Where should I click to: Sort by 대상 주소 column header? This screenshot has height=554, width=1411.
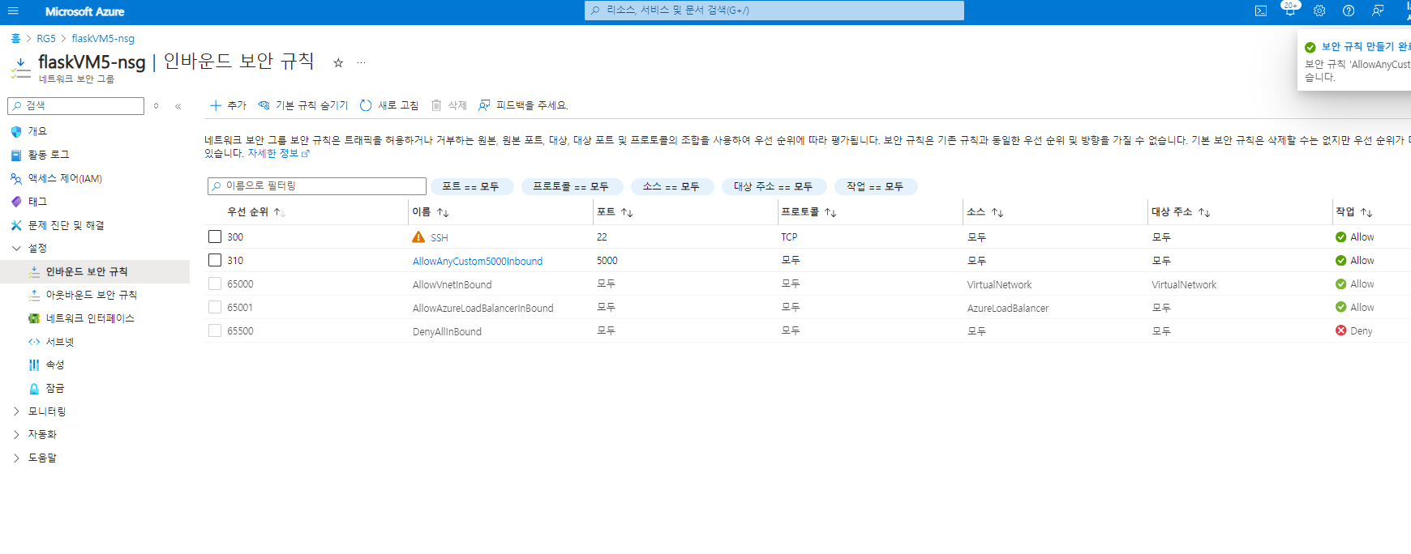point(1181,211)
